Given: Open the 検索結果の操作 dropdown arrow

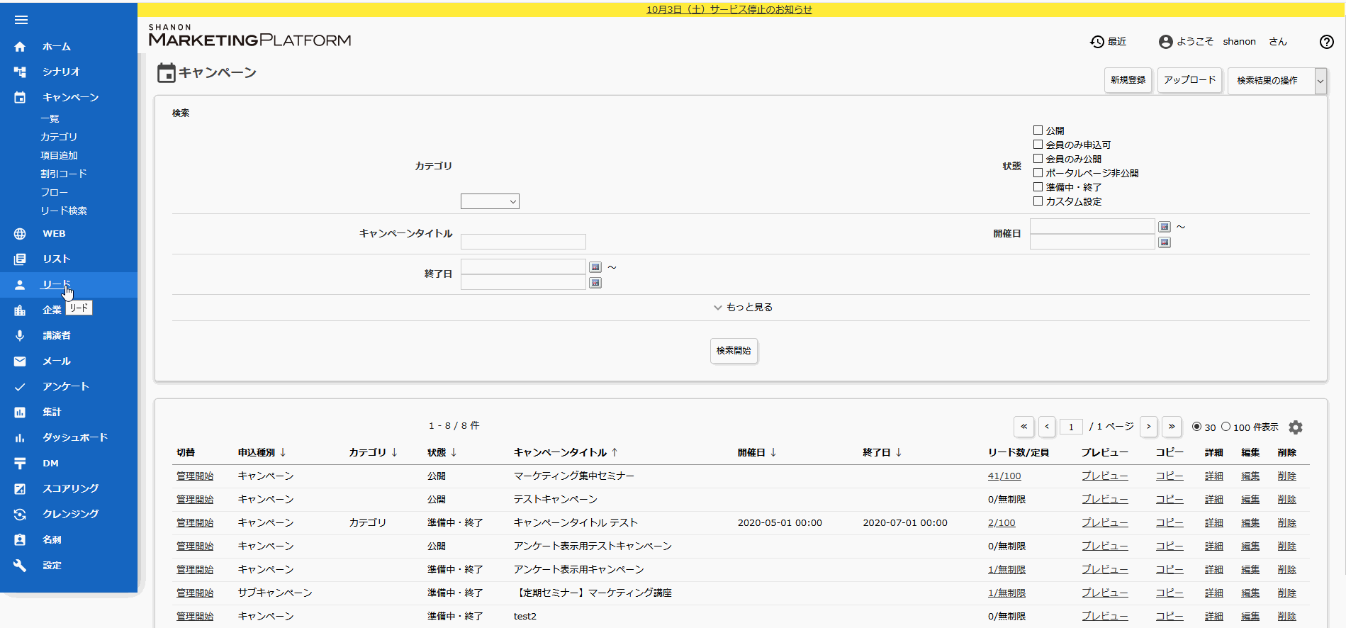Looking at the screenshot, I should (1320, 81).
